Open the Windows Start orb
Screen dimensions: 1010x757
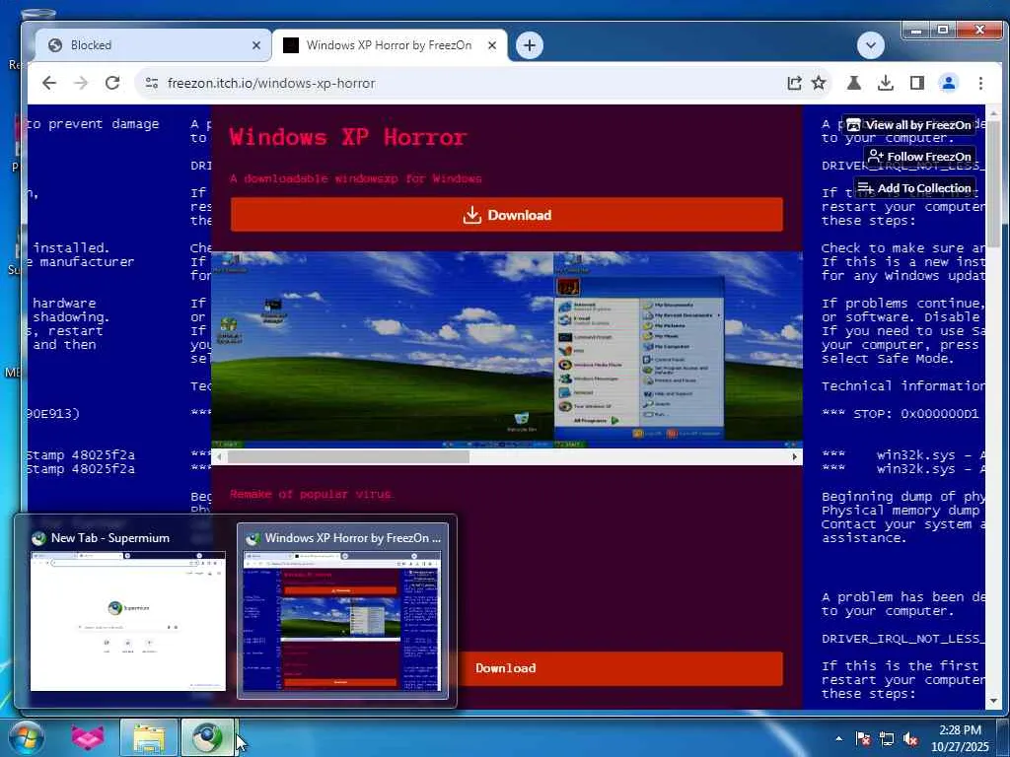click(x=26, y=737)
